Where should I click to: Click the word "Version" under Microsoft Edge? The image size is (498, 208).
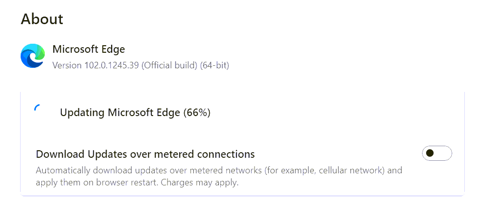66,65
